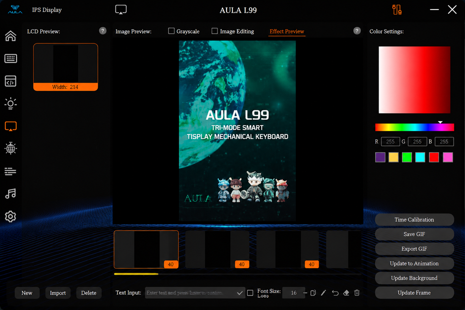Click the AULA logo

tap(15, 10)
